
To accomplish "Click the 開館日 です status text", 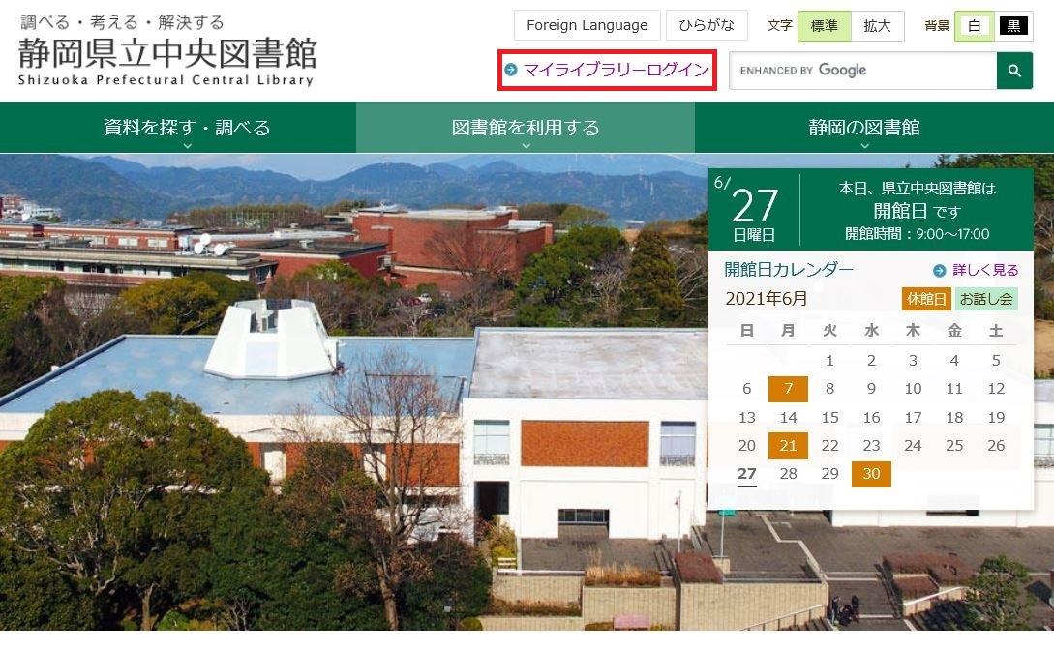I will [x=917, y=211].
